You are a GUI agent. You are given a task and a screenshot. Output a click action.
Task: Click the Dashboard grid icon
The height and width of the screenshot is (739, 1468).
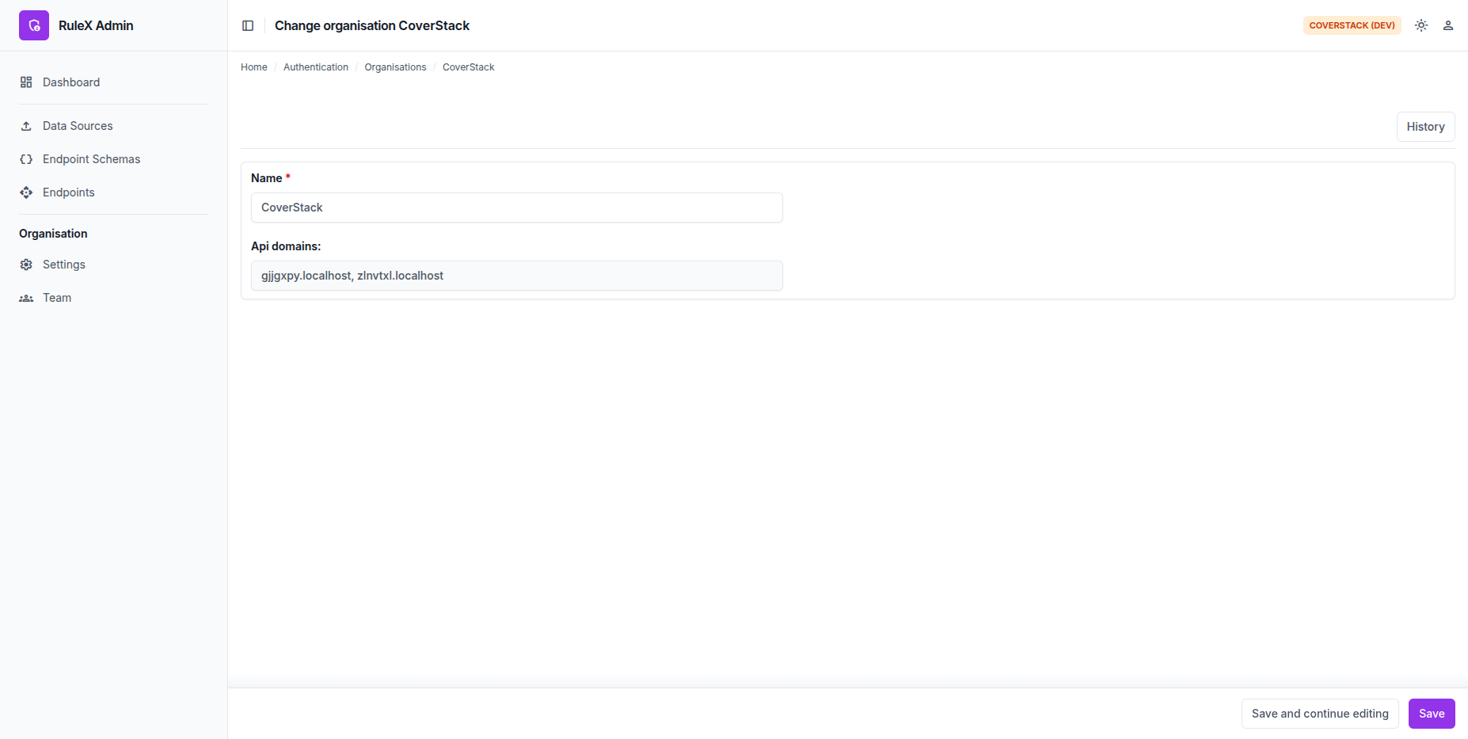pyautogui.click(x=26, y=82)
